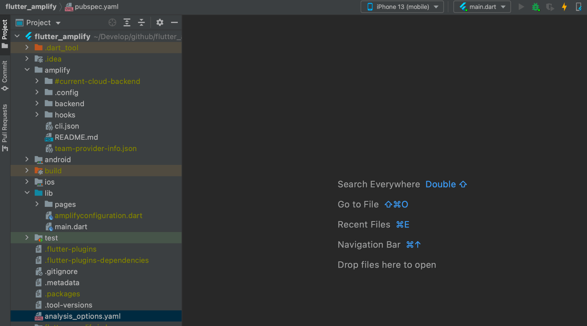Screen dimensions: 587x326
Task: Expand the .config folder
Action: click(x=37, y=92)
